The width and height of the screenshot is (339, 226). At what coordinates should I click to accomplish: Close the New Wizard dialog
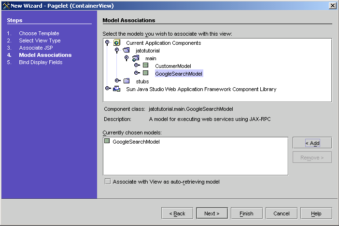click(333, 6)
